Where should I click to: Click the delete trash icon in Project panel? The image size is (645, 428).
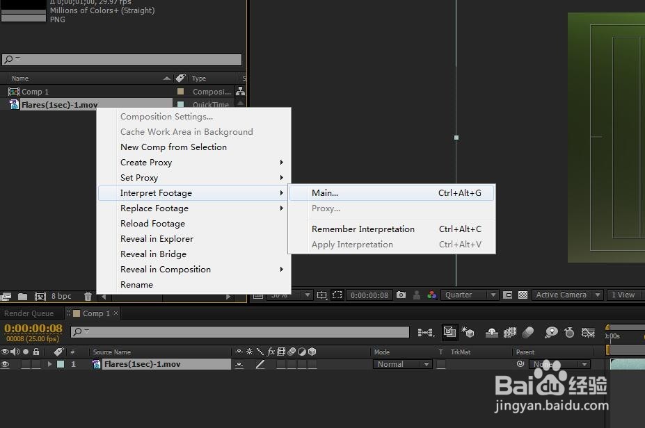pyautogui.click(x=88, y=296)
